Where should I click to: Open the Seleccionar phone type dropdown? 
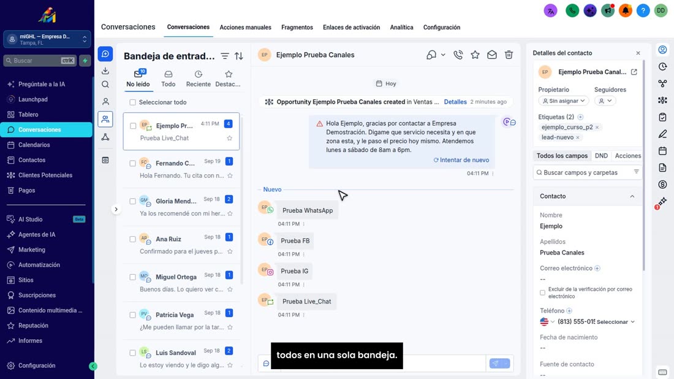[x=616, y=322]
